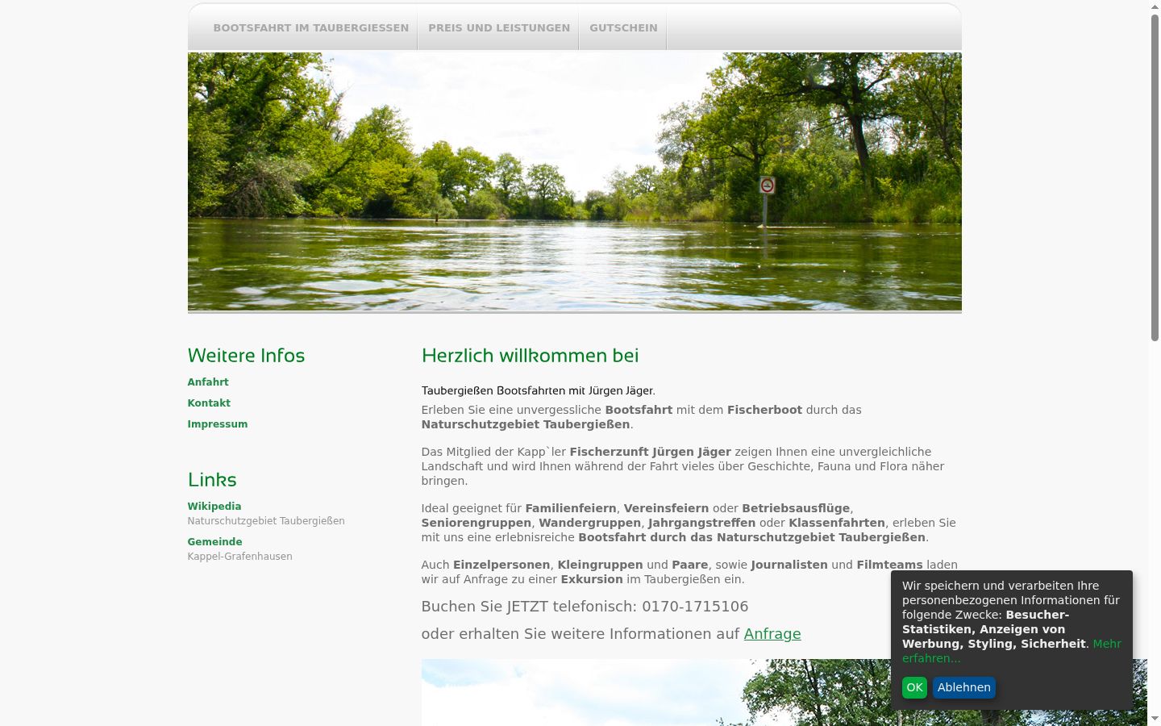Click the boat photo below the Anfrage line
The height and width of the screenshot is (726, 1161).
pyautogui.click(x=655, y=692)
